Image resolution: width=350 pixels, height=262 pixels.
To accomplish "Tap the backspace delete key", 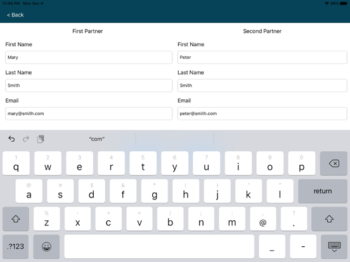I will click(334, 163).
